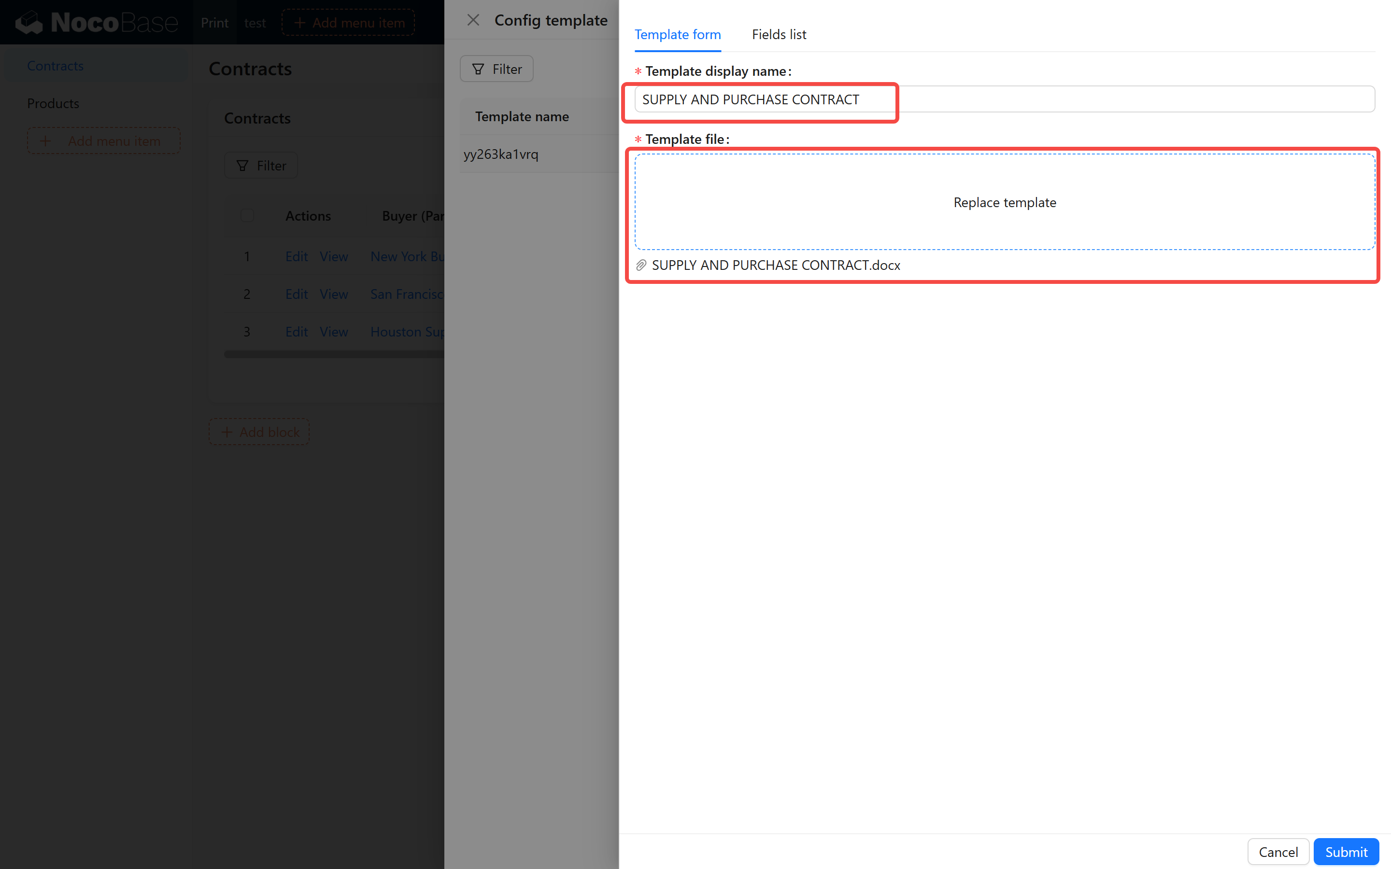Click the paperclip icon beside the docx file
The image size is (1391, 869).
641,265
